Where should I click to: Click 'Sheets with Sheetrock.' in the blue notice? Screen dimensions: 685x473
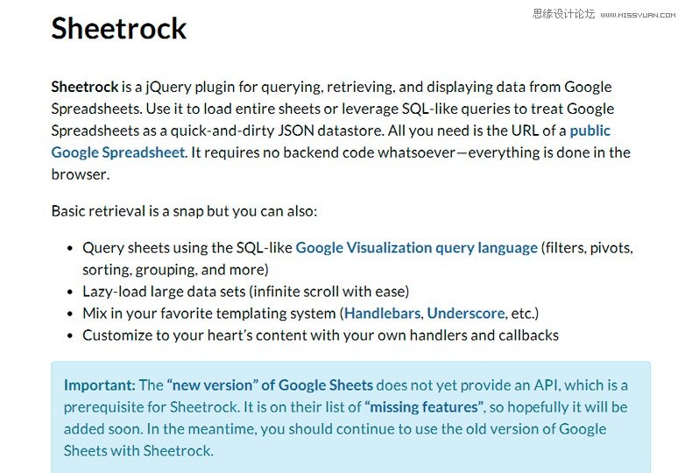(138, 450)
